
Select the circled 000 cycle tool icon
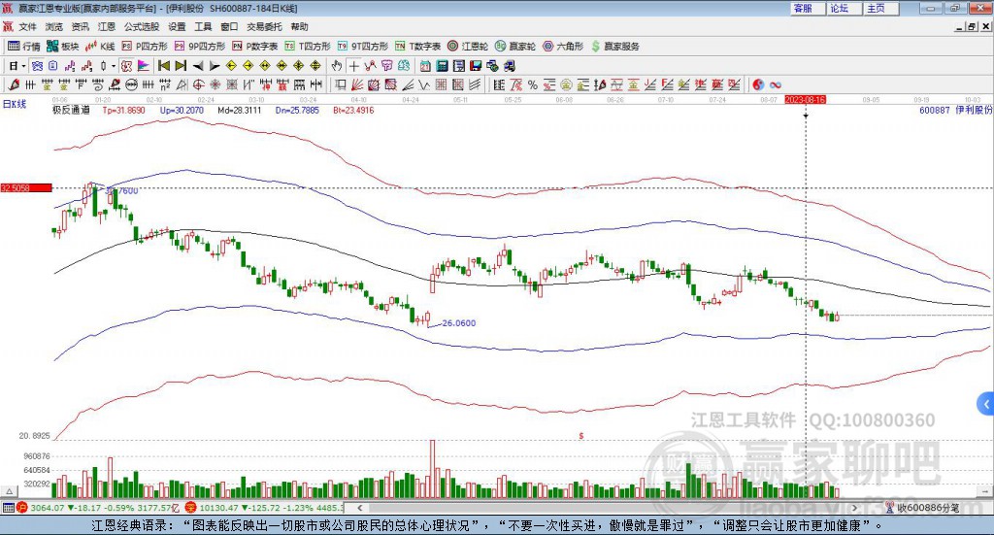[x=131, y=84]
